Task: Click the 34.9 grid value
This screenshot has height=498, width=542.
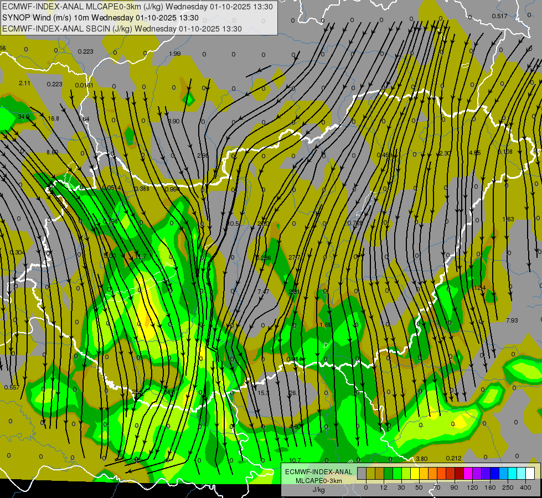Action: point(24,117)
